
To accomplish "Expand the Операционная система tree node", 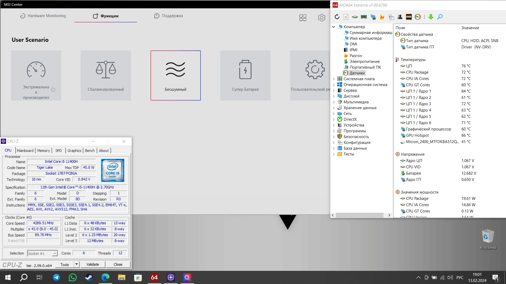I will (x=334, y=85).
